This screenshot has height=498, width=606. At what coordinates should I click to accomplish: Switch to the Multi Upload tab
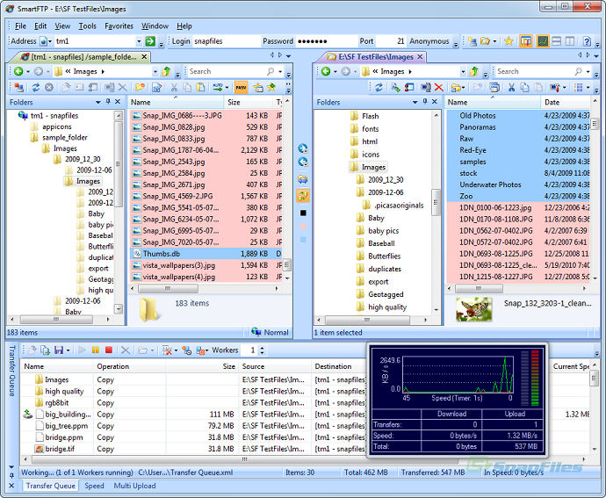click(x=134, y=486)
